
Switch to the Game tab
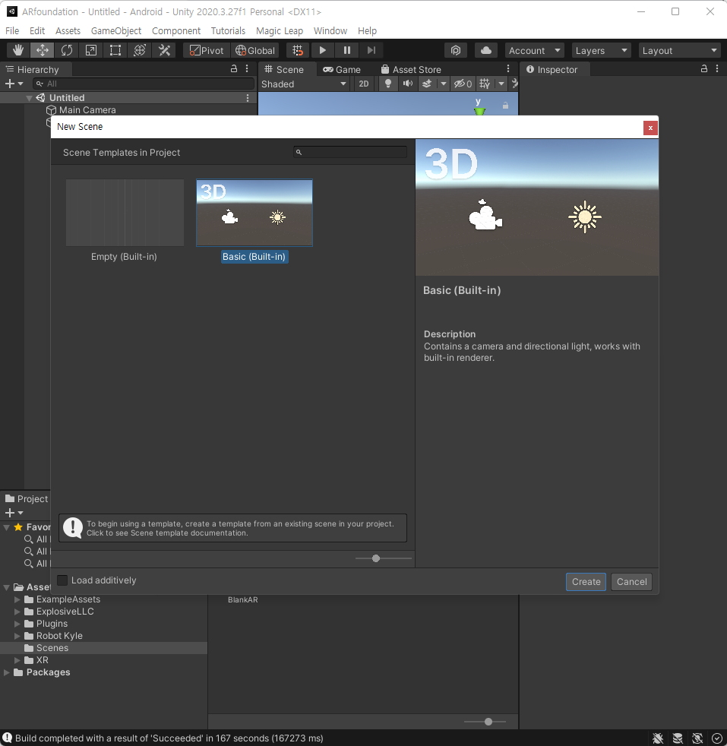point(342,69)
